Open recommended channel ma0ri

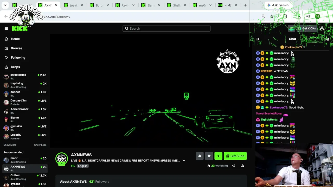pyautogui.click(x=25, y=160)
